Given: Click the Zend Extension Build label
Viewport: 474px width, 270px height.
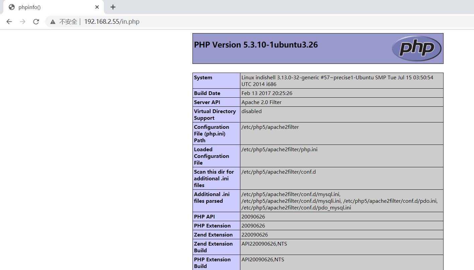Looking at the screenshot, I should point(213,247).
